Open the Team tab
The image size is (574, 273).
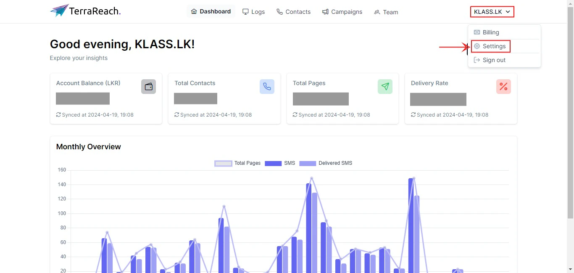[386, 12]
